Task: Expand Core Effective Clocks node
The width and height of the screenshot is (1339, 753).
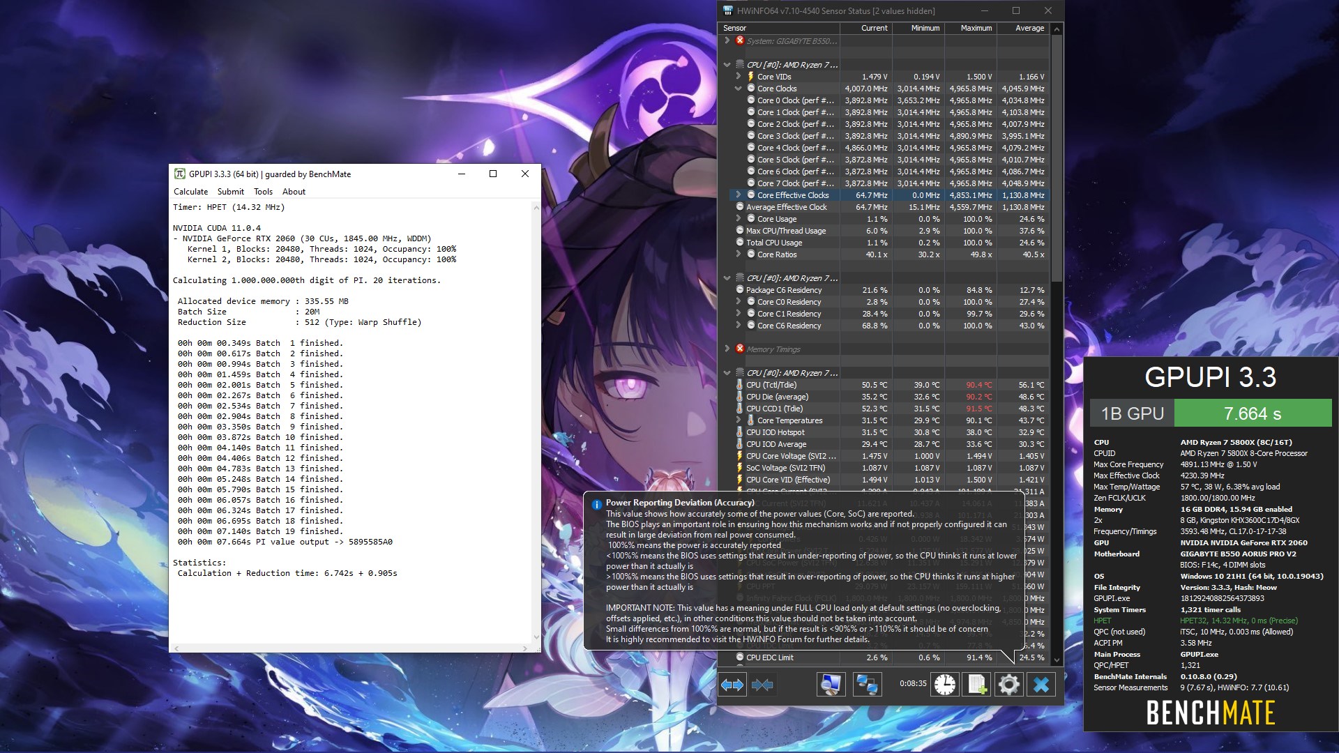Action: (x=739, y=195)
